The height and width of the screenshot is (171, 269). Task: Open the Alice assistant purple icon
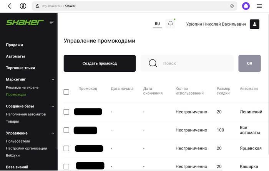click(x=246, y=6)
